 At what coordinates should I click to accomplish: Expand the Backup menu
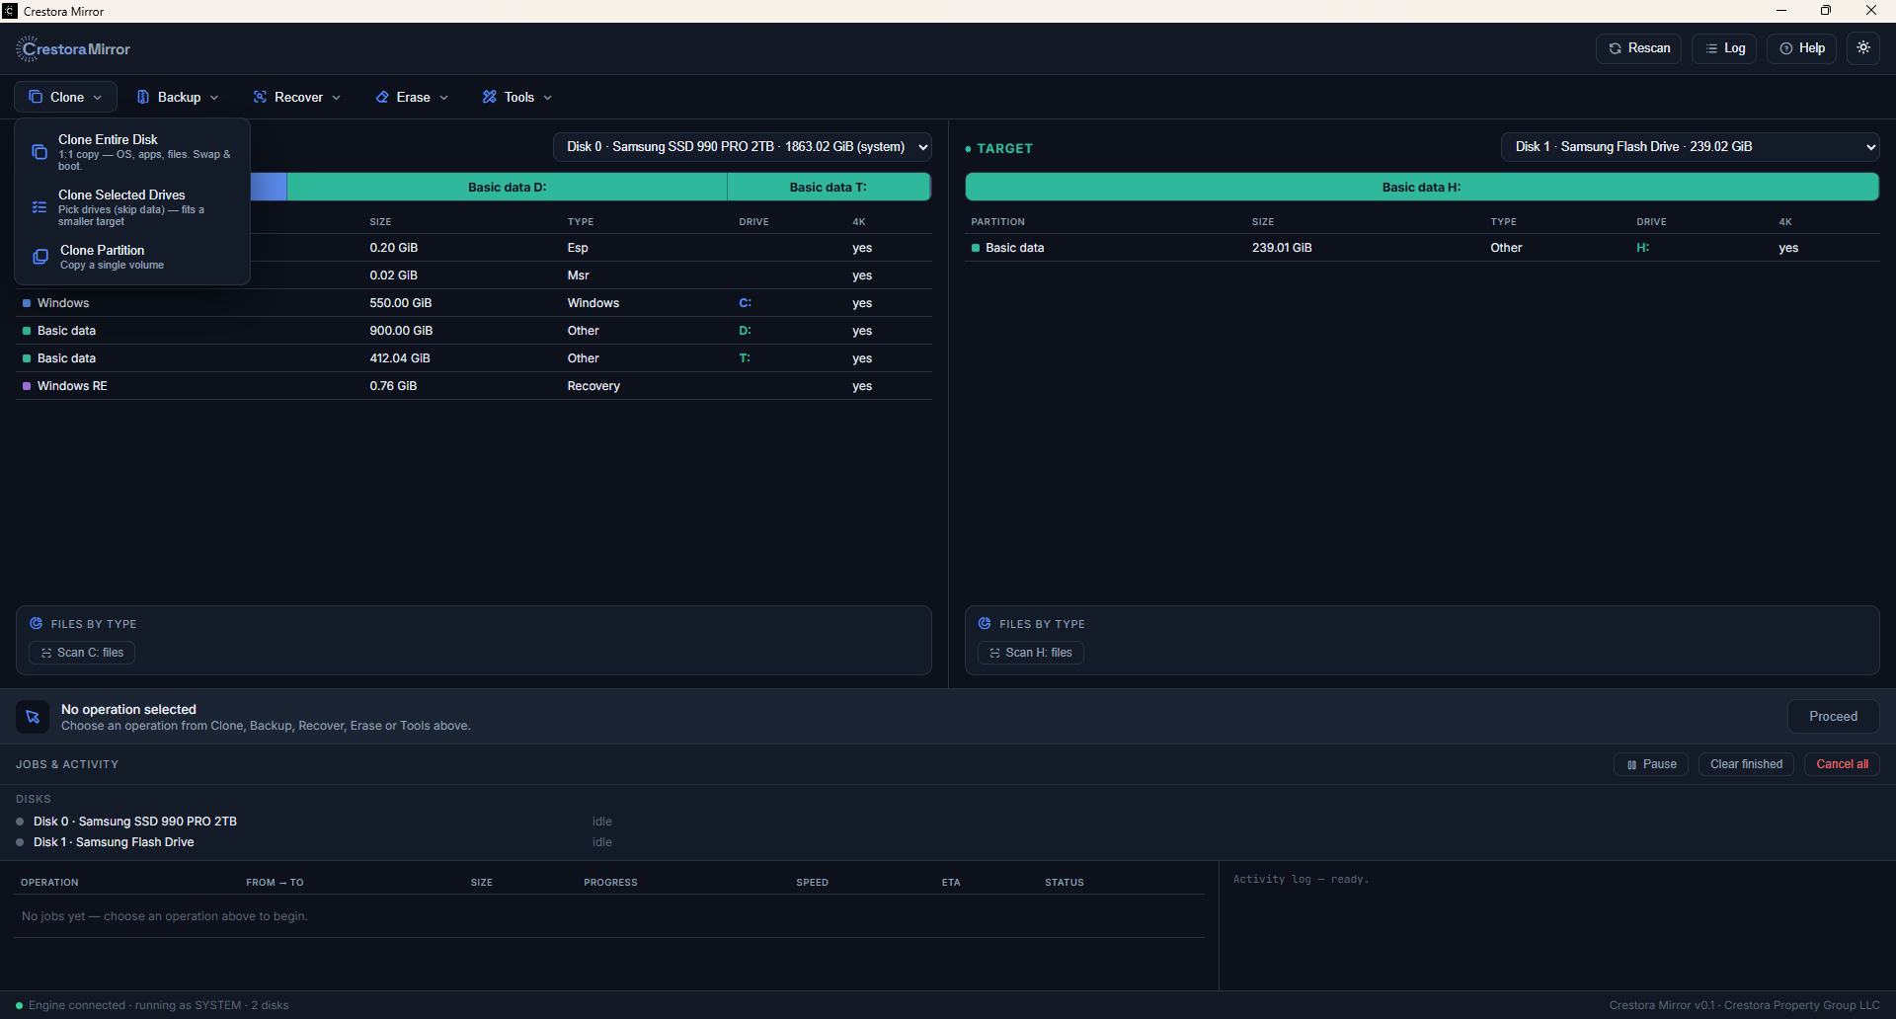click(178, 97)
